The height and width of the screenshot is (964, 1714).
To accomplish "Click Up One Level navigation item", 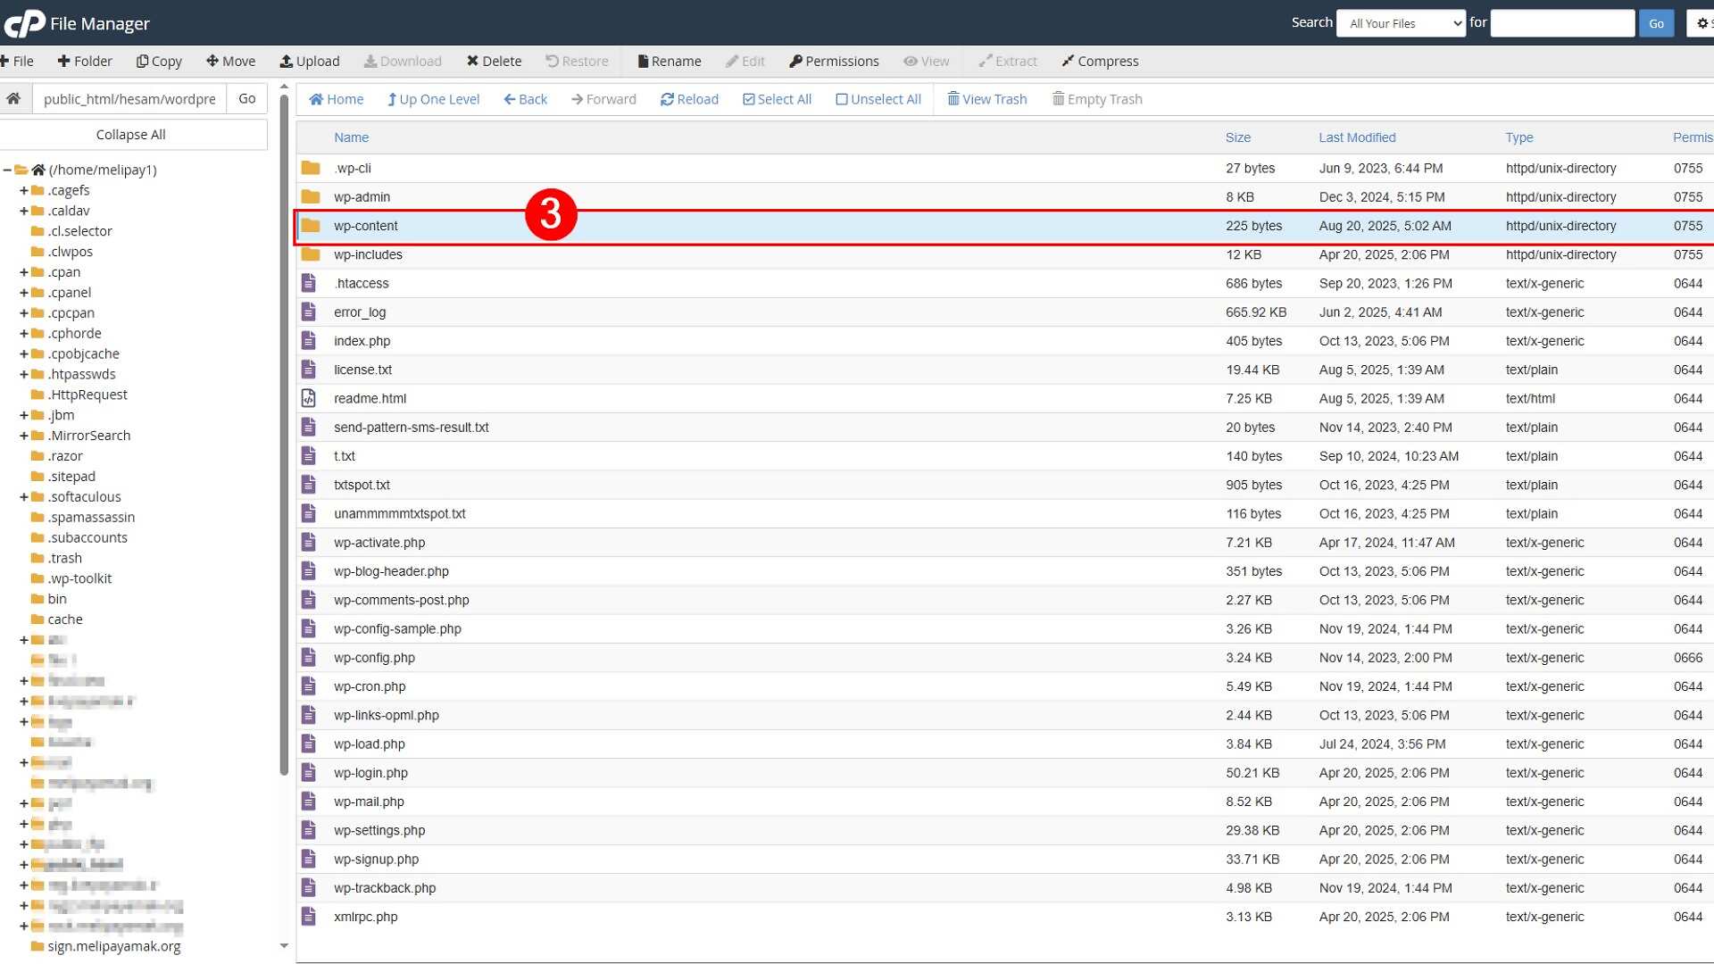I will point(433,99).
